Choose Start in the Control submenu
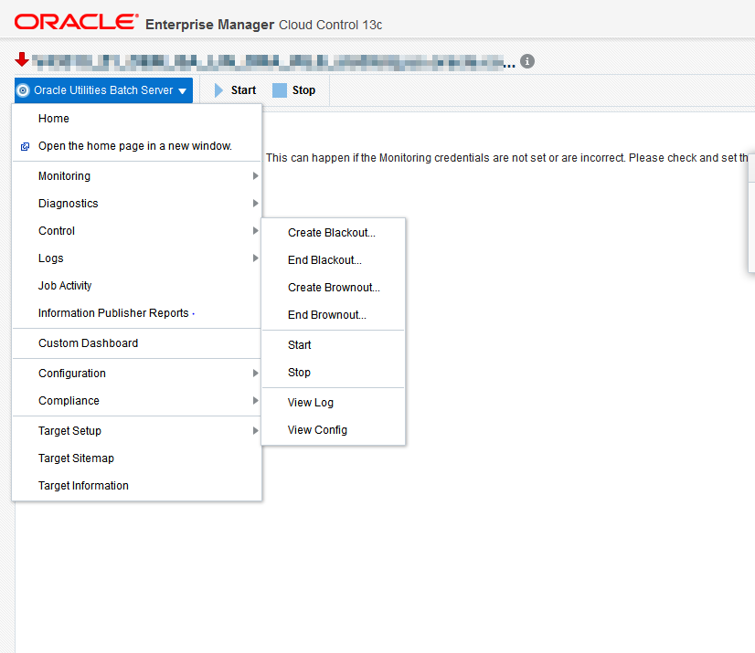Viewport: 755px width, 653px height. point(334,345)
